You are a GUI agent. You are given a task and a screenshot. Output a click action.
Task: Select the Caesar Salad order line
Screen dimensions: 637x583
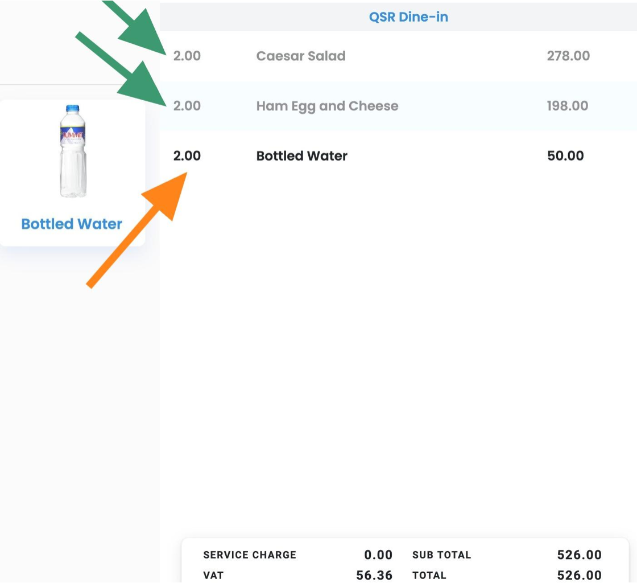pyautogui.click(x=301, y=56)
